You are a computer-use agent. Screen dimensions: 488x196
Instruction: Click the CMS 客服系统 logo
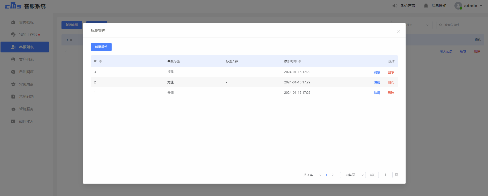pyautogui.click(x=25, y=6)
